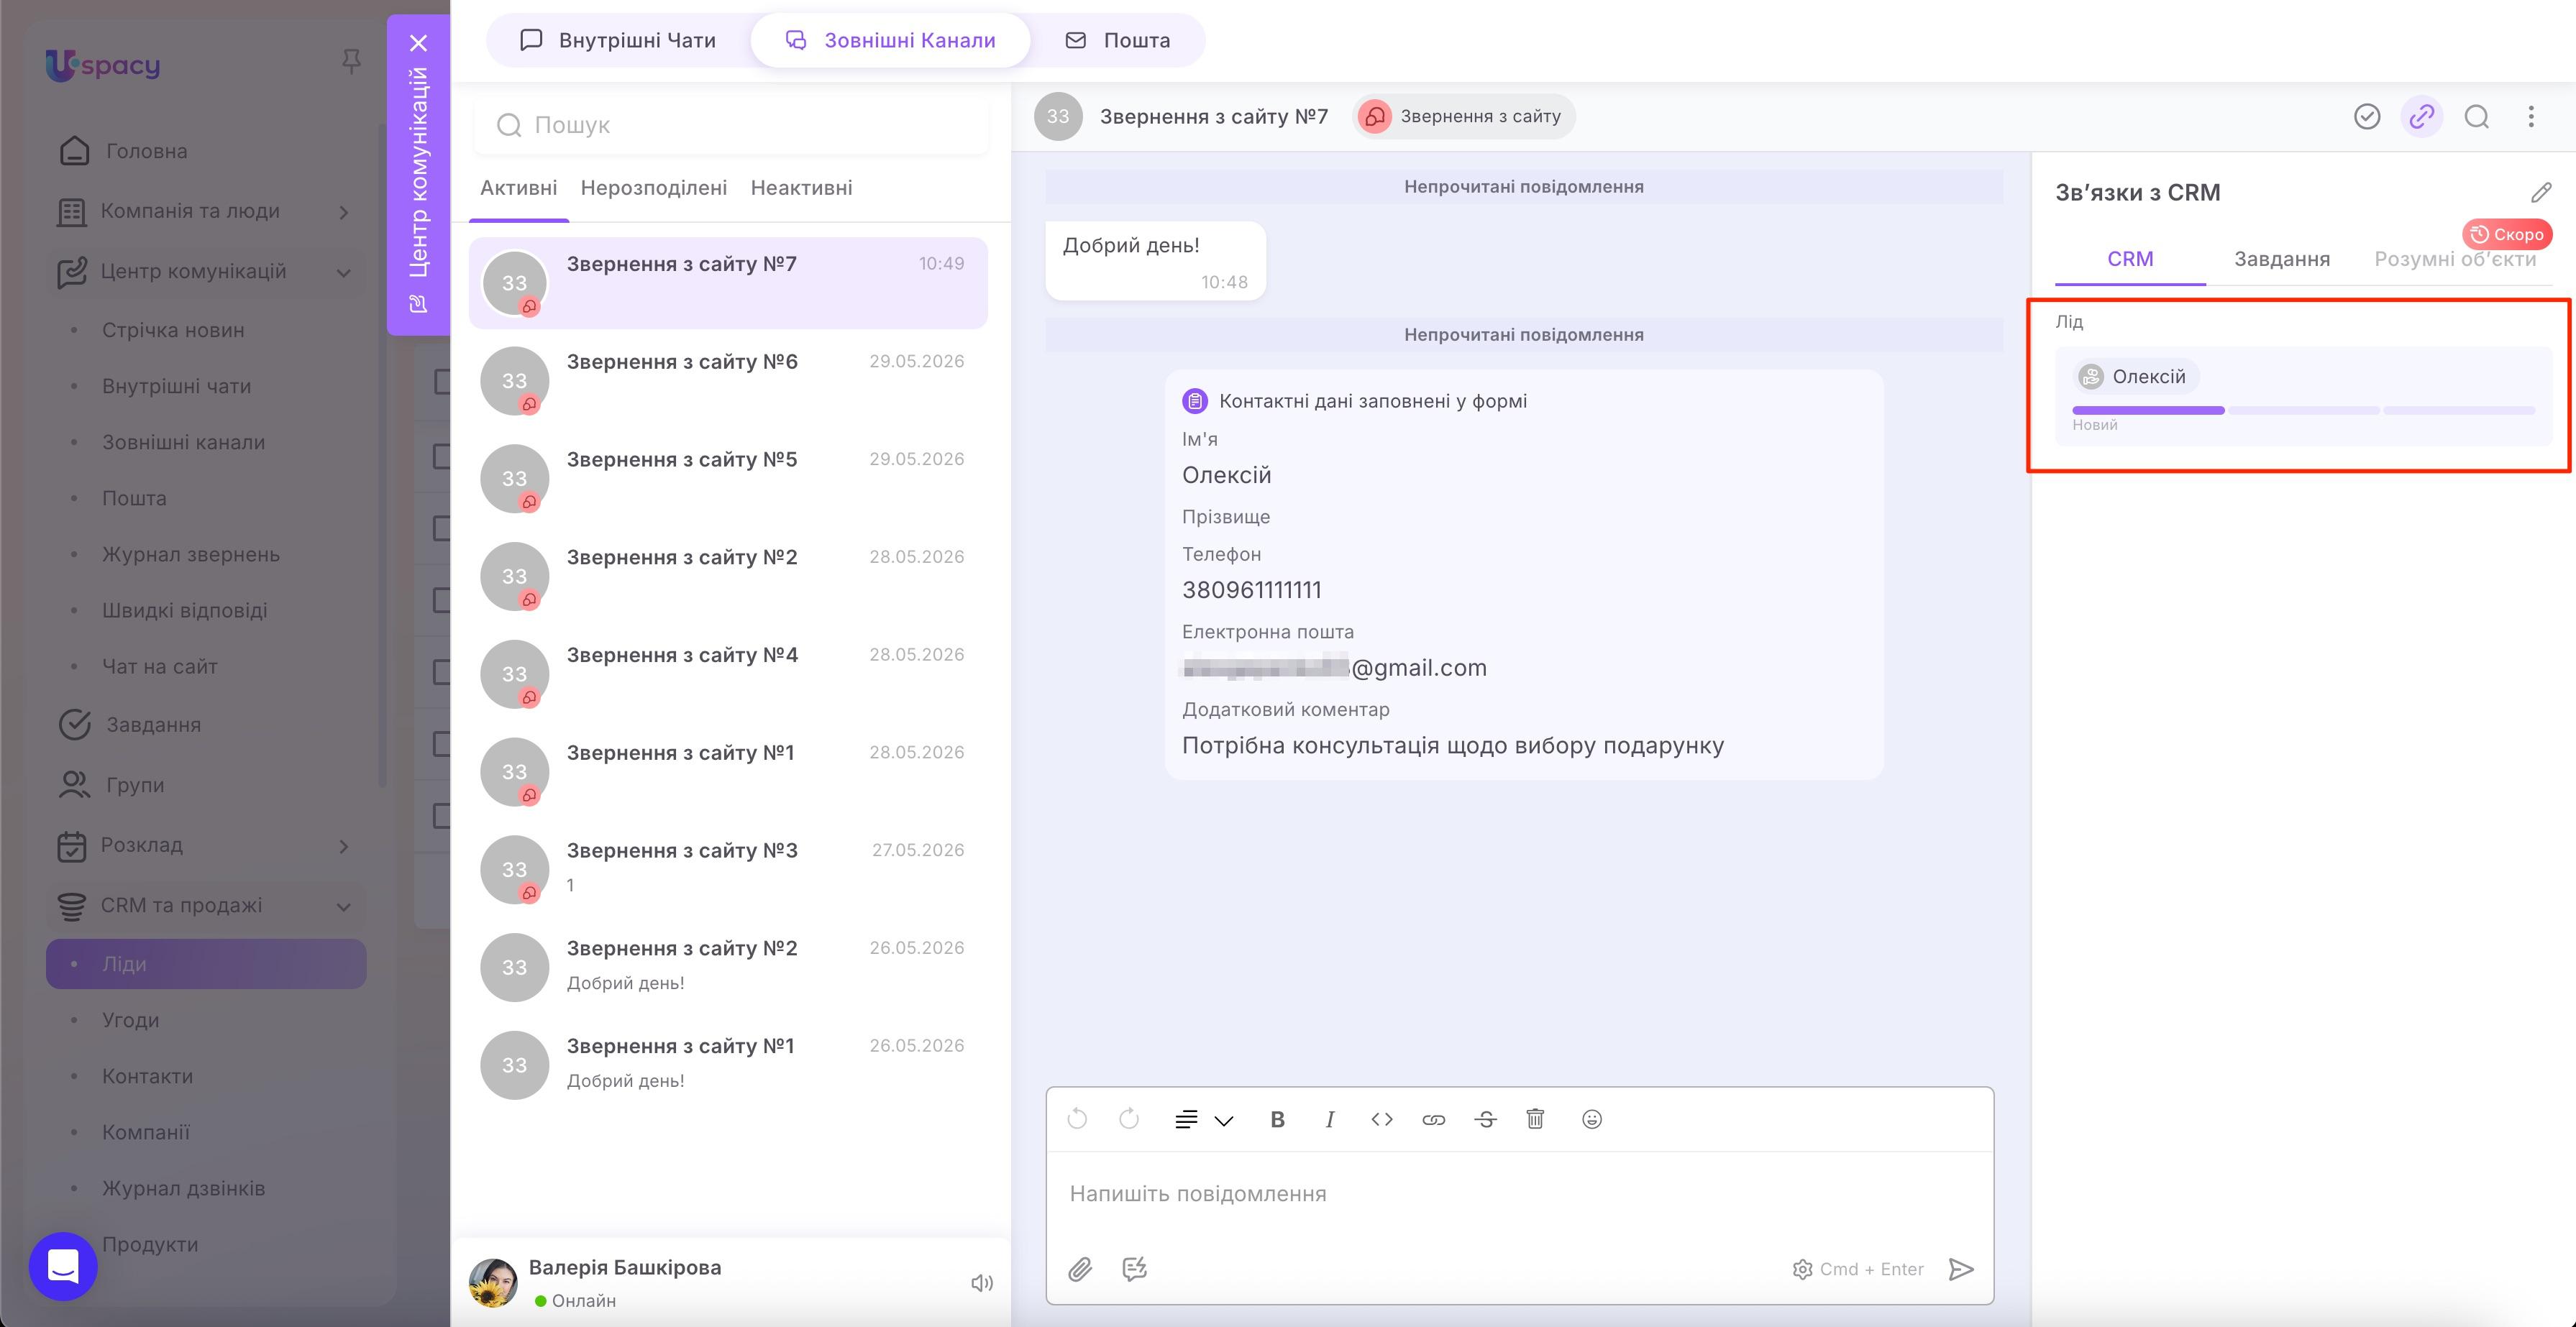Screen dimensions: 2576x1327
Task: Select the Неактивні conversations tab
Action: pos(801,188)
